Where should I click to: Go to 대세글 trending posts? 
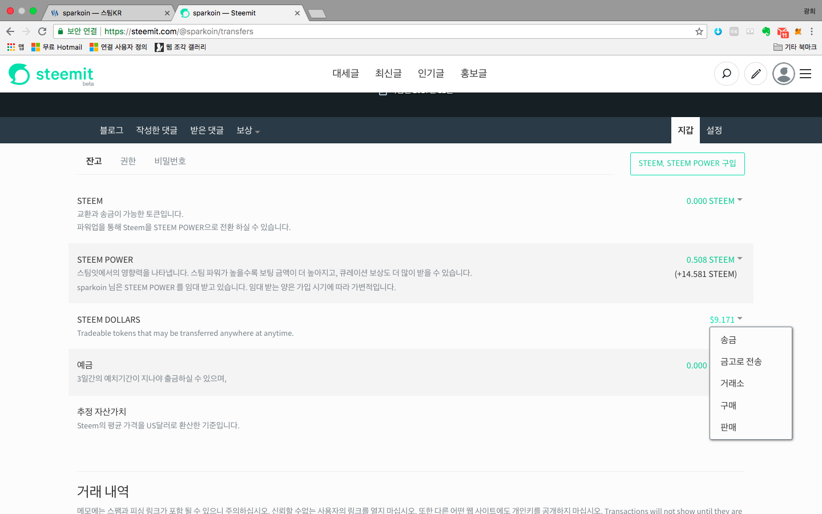point(346,74)
